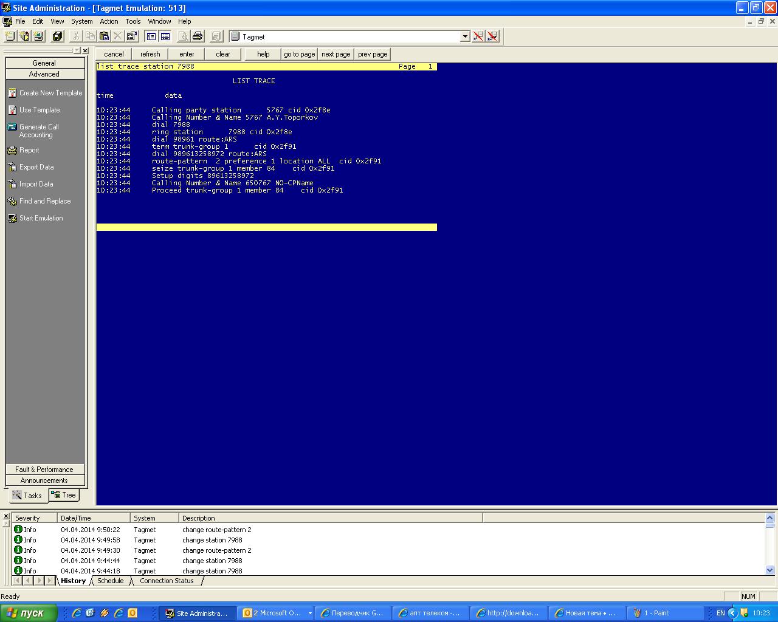Click the Generate Call Accounting icon
778x622 pixels.
pyautogui.click(x=12, y=127)
